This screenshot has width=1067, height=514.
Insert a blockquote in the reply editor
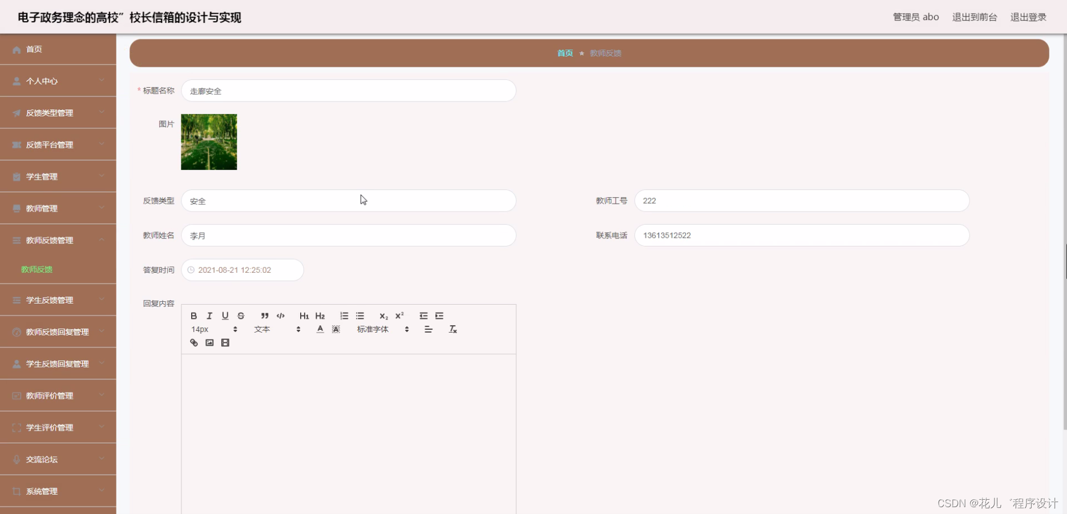[264, 315]
